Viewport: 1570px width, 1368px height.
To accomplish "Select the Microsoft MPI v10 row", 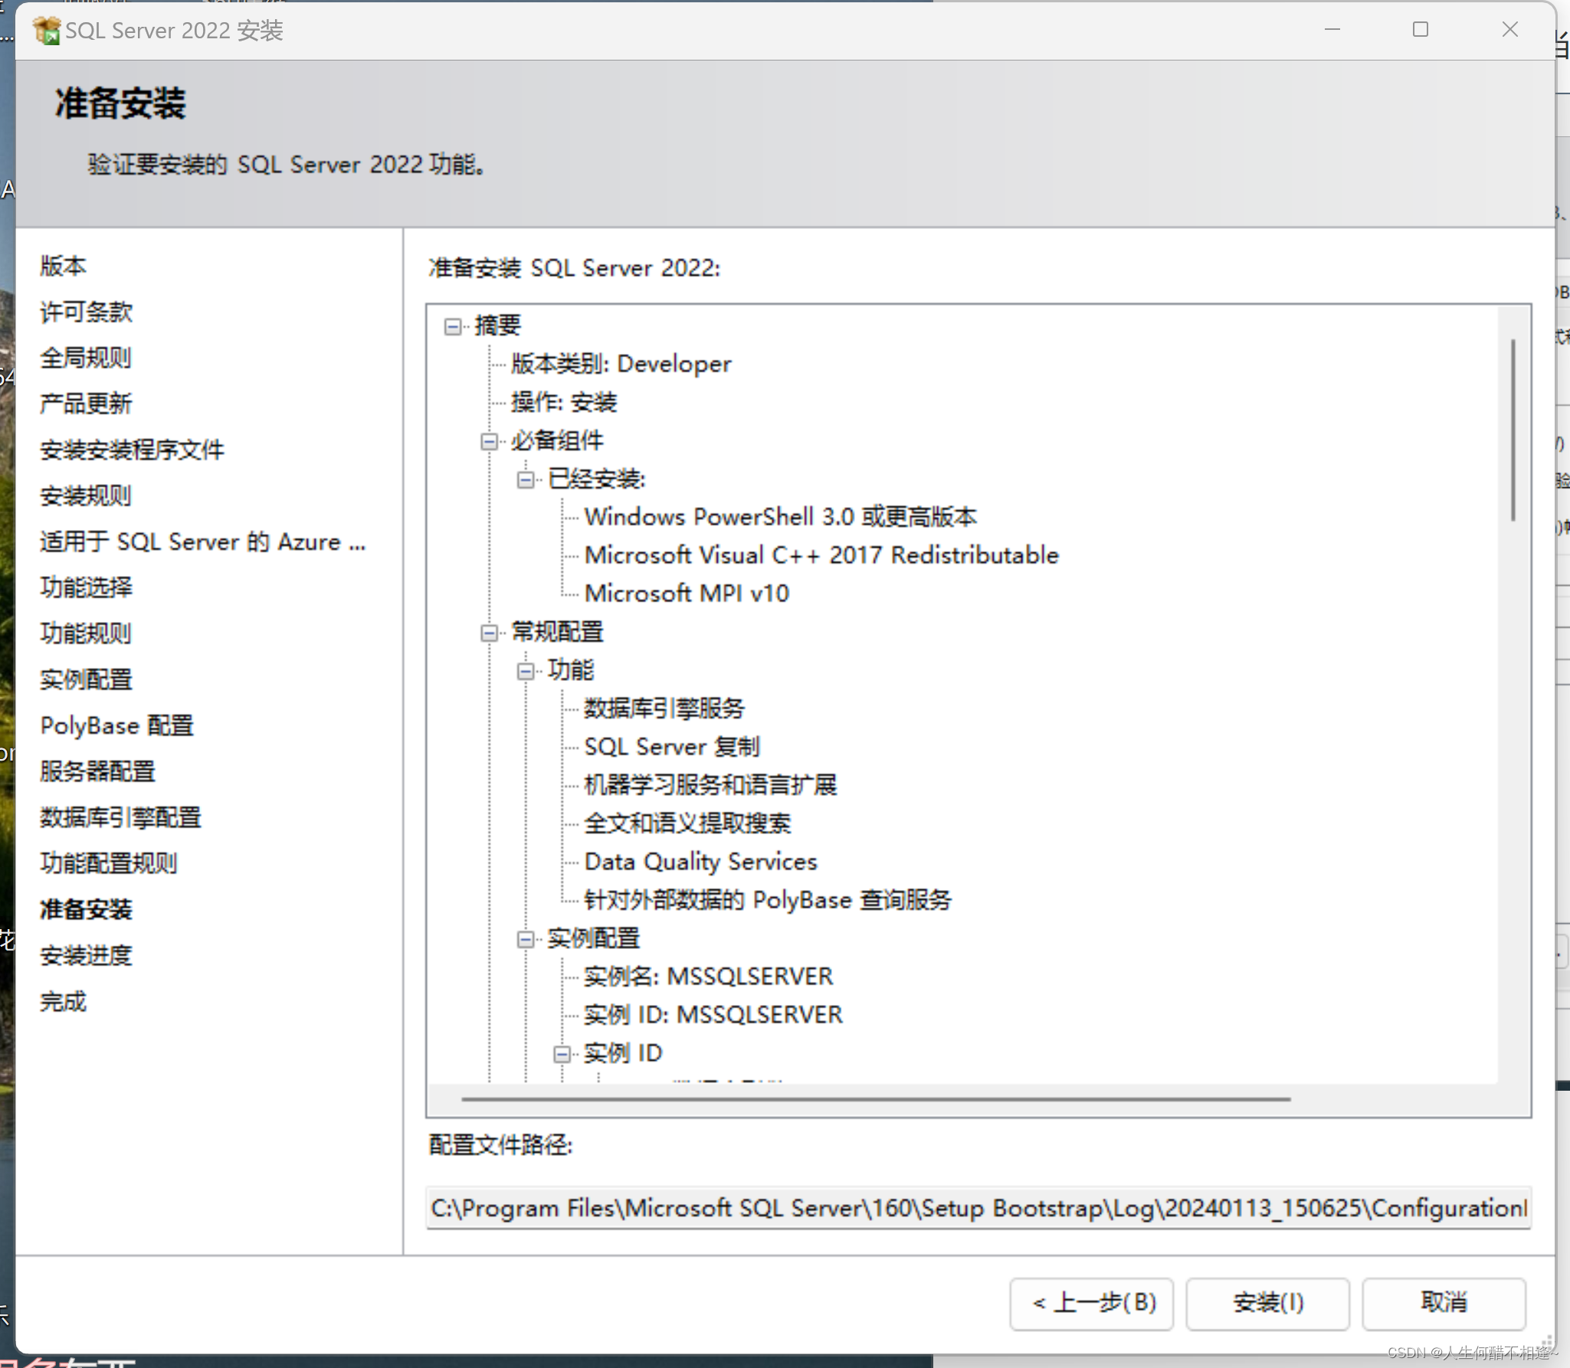I will pyautogui.click(x=687, y=594).
